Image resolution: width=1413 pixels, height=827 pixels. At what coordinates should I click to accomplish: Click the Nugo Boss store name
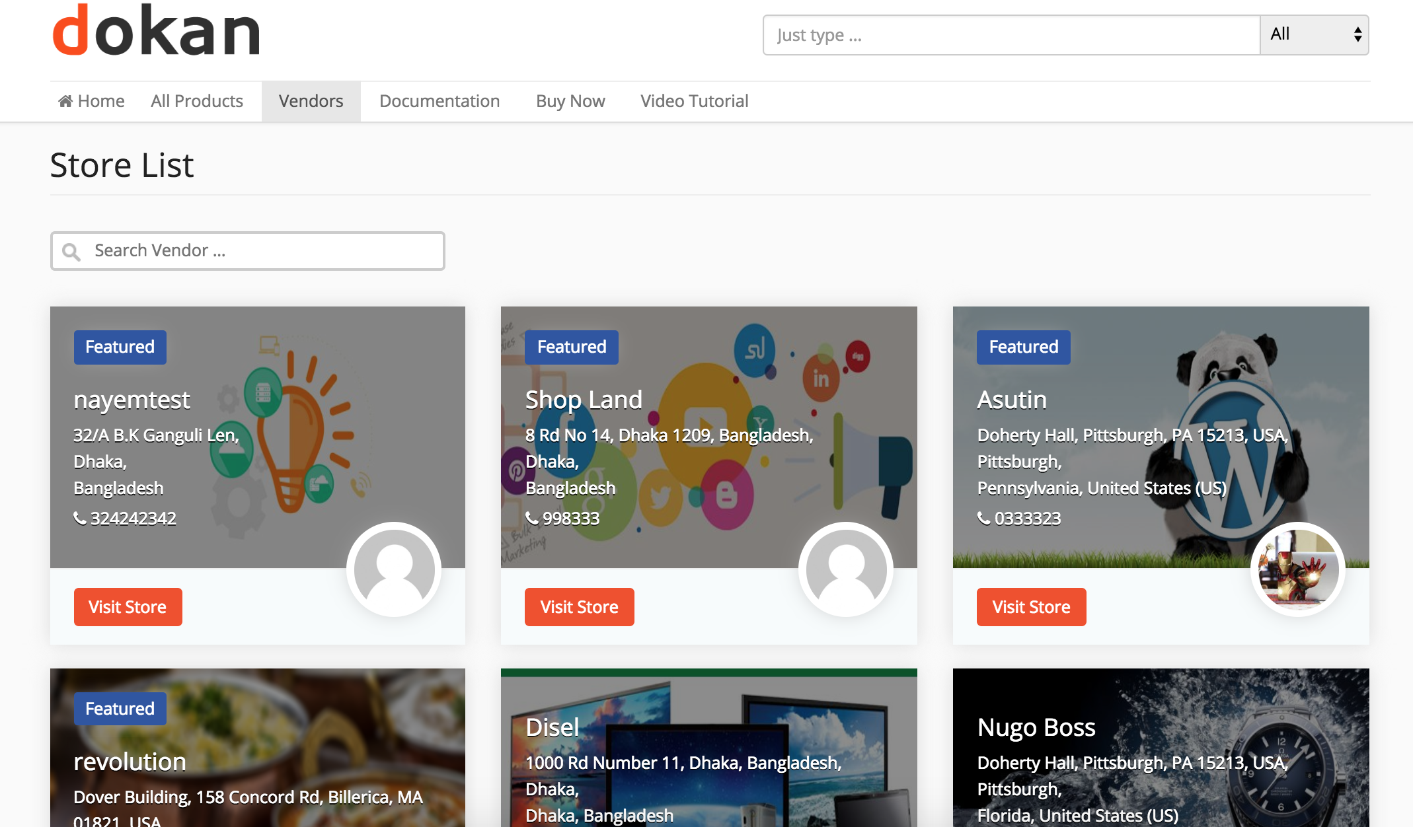point(1036,728)
